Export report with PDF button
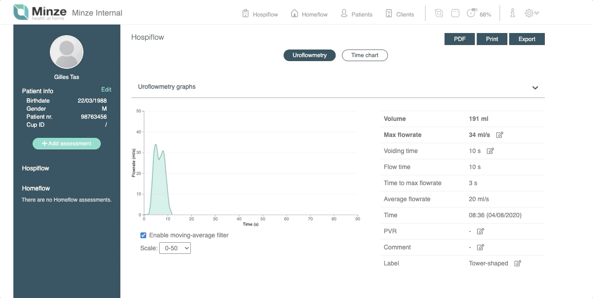593x298 pixels. coord(460,39)
